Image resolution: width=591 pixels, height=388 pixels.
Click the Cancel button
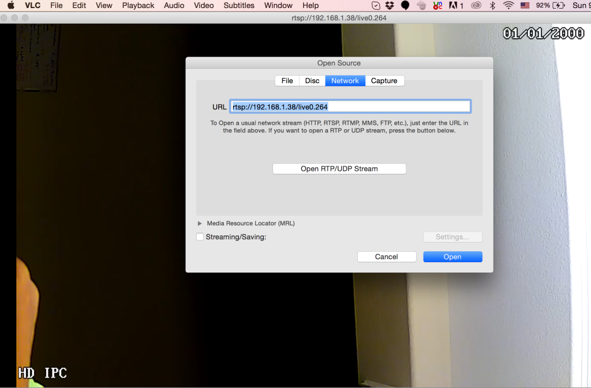(387, 257)
